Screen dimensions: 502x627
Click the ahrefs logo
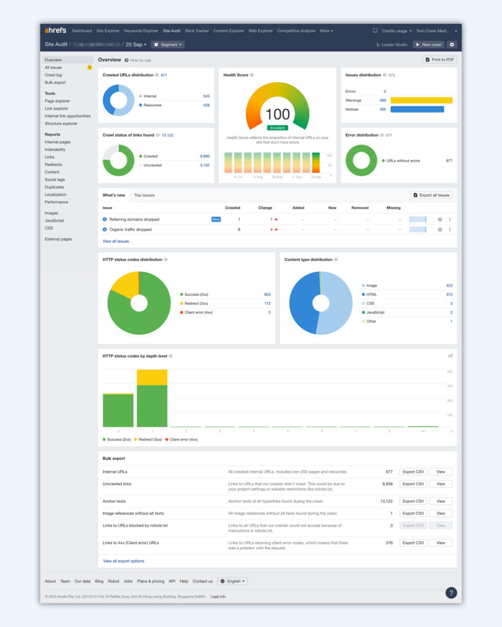(x=55, y=31)
